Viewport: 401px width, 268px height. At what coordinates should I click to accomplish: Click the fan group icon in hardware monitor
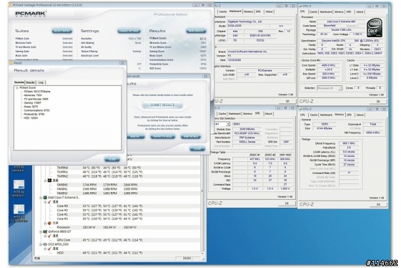(49, 180)
